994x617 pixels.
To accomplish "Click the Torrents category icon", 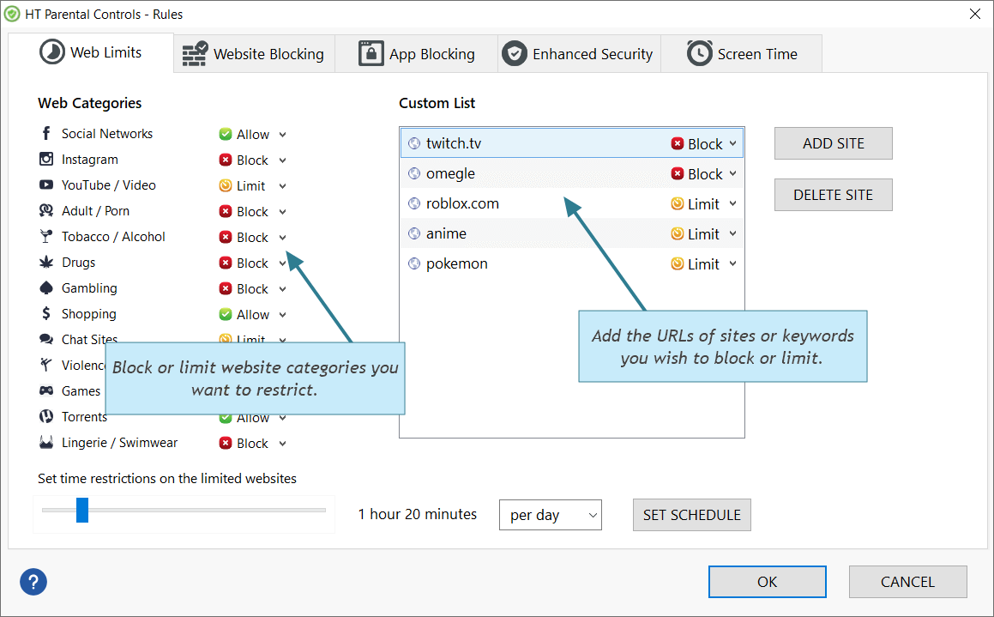I will (x=46, y=416).
